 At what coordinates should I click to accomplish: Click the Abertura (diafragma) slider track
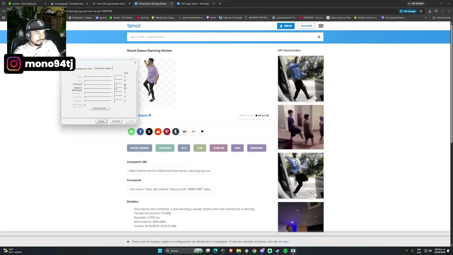[x=98, y=89]
